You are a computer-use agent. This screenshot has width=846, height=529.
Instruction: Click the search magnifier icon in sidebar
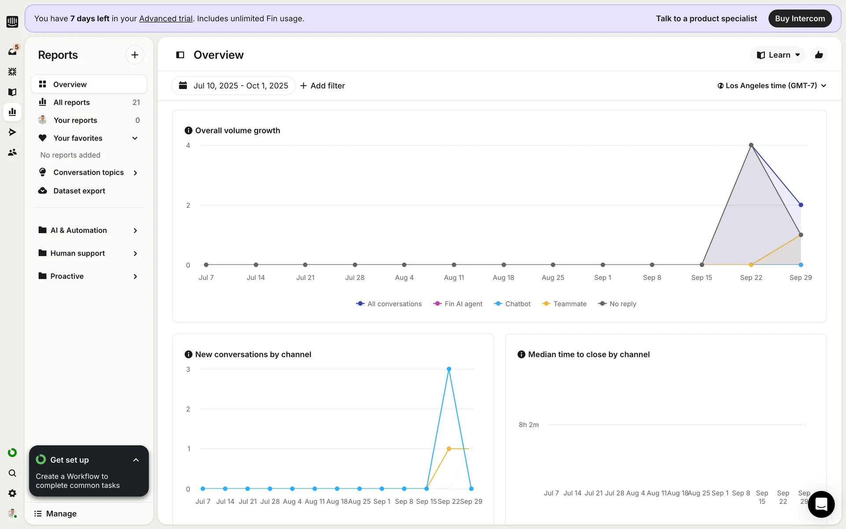[x=12, y=473]
